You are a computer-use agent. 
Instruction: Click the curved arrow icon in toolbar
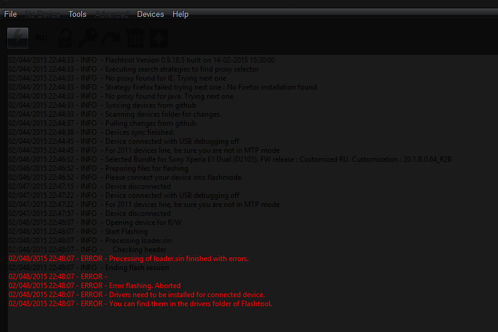(x=111, y=38)
